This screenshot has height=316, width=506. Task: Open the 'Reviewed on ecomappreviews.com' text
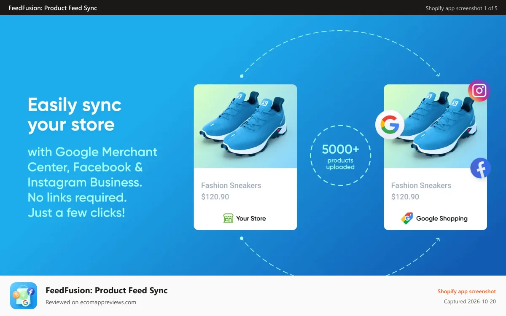tap(91, 302)
